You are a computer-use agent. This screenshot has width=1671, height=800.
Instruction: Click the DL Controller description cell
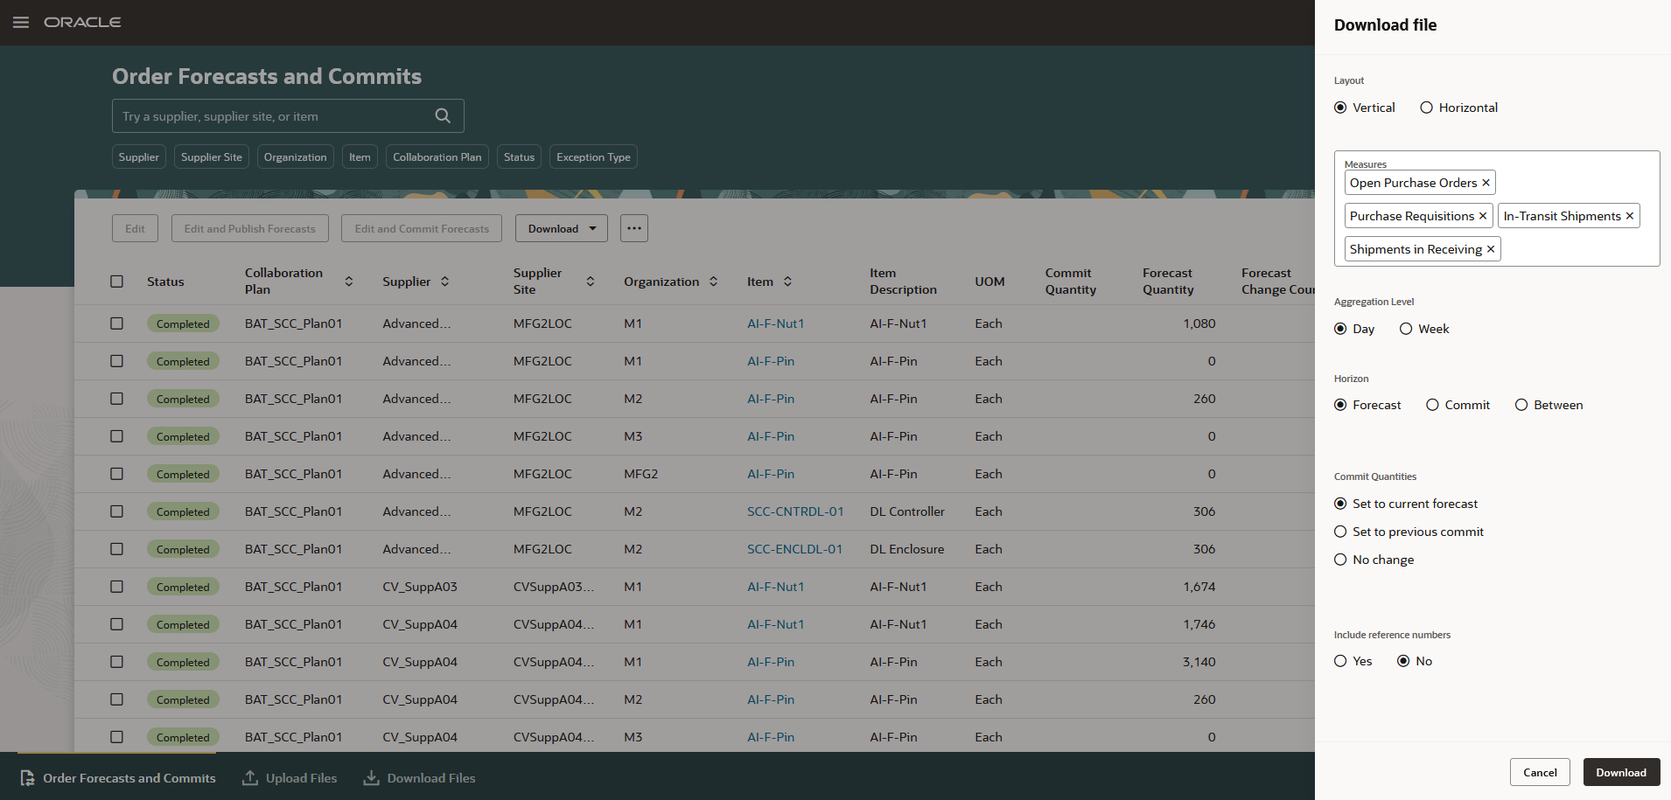click(907, 511)
